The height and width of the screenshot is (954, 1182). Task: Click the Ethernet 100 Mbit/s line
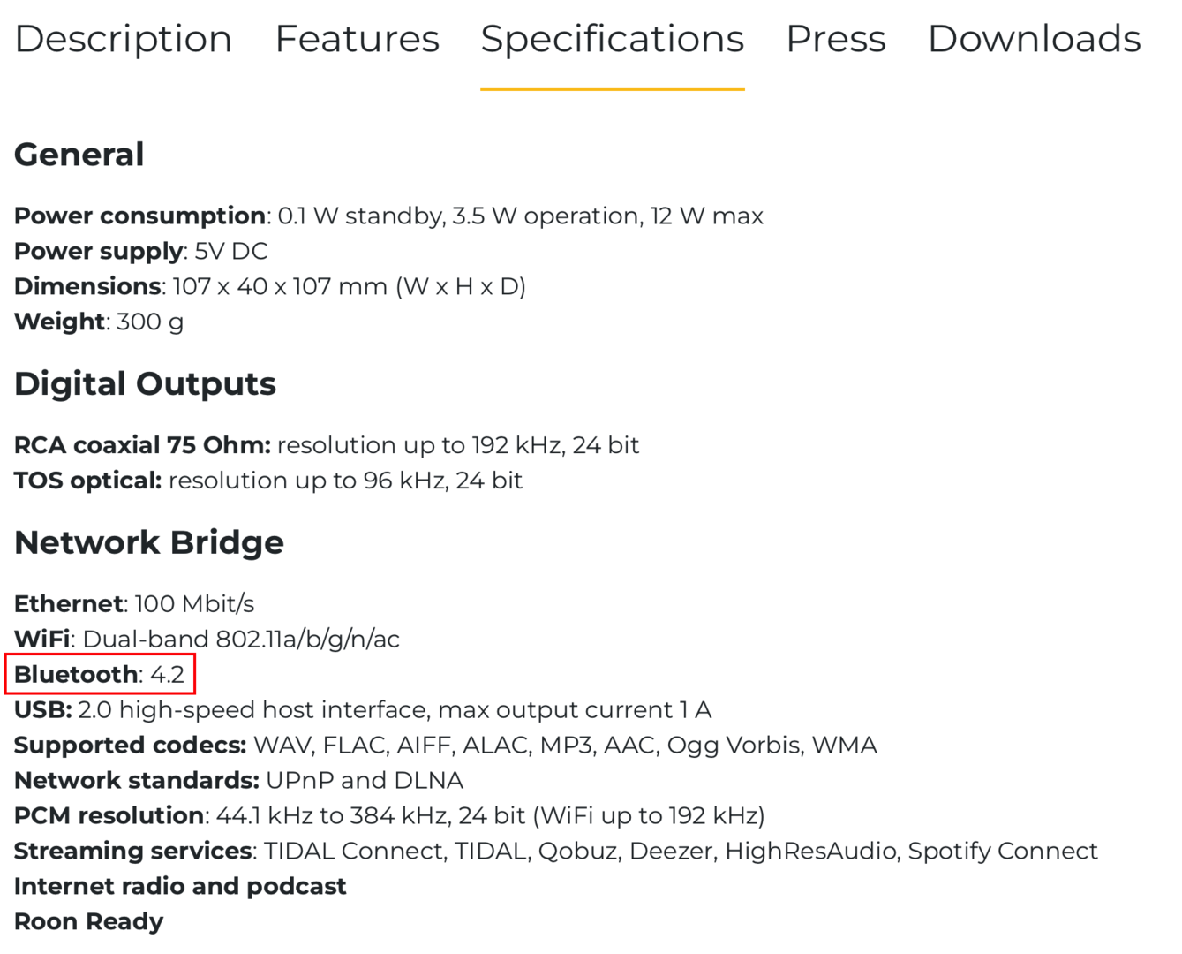pos(134,603)
